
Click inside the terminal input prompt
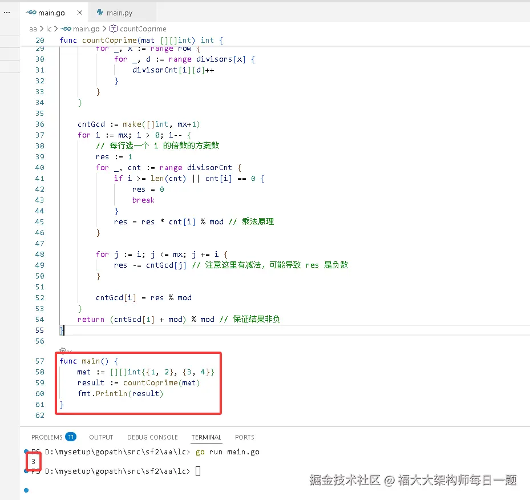click(x=197, y=471)
